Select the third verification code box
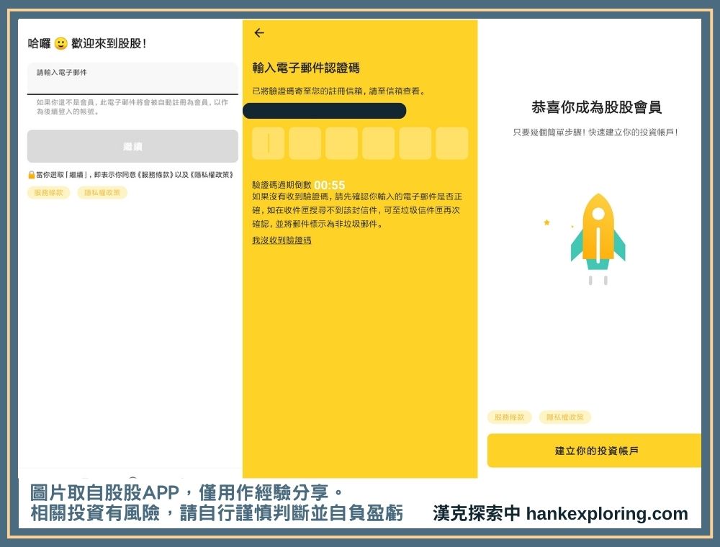This screenshot has height=547, width=720. click(x=341, y=143)
